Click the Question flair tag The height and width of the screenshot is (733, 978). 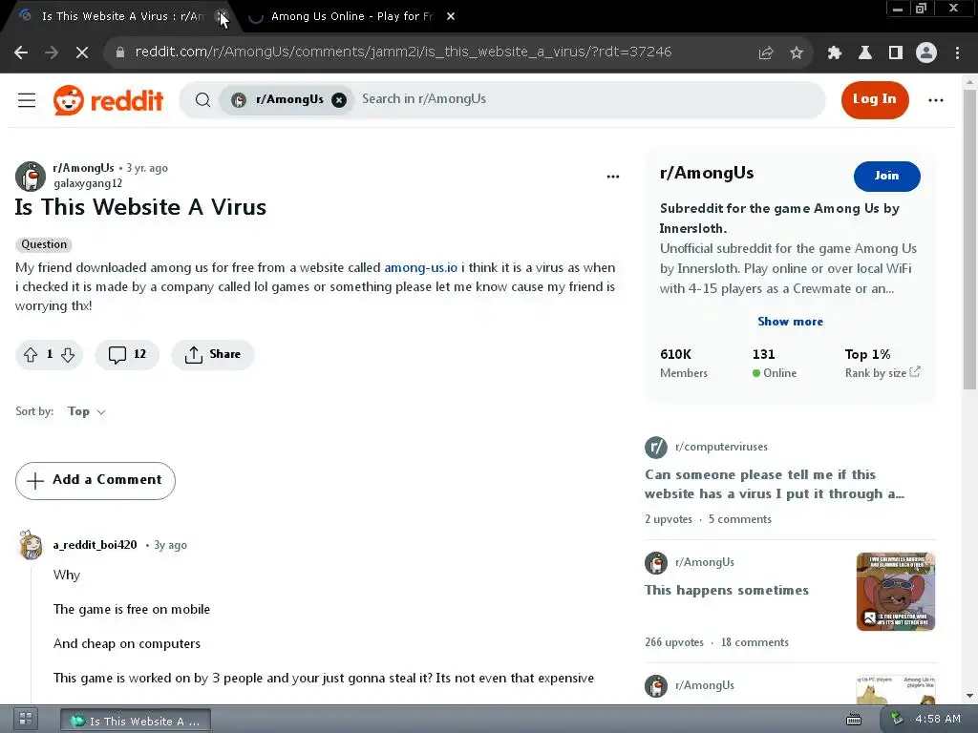tap(44, 245)
